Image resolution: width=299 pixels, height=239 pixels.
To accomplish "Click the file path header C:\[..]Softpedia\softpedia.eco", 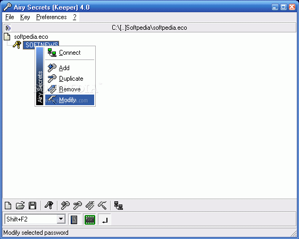I will 149,28.
